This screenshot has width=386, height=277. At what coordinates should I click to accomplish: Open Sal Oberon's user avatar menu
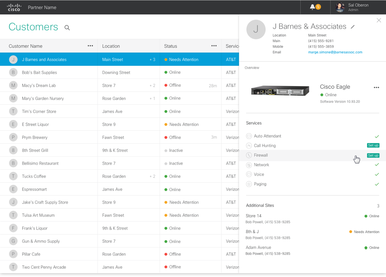[x=340, y=7]
